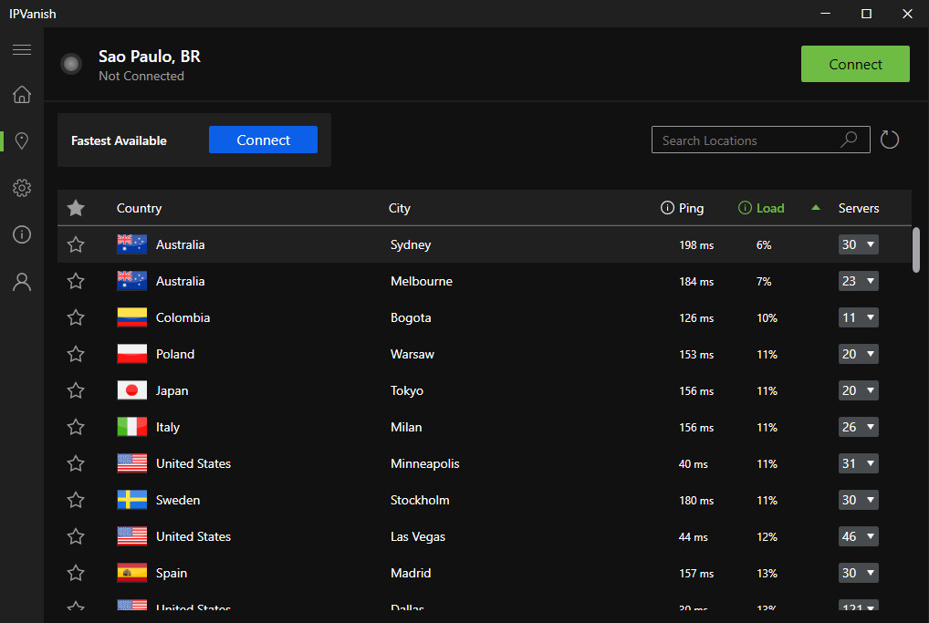929x623 pixels.
Task: Click the green Connect button
Action: [x=855, y=64]
